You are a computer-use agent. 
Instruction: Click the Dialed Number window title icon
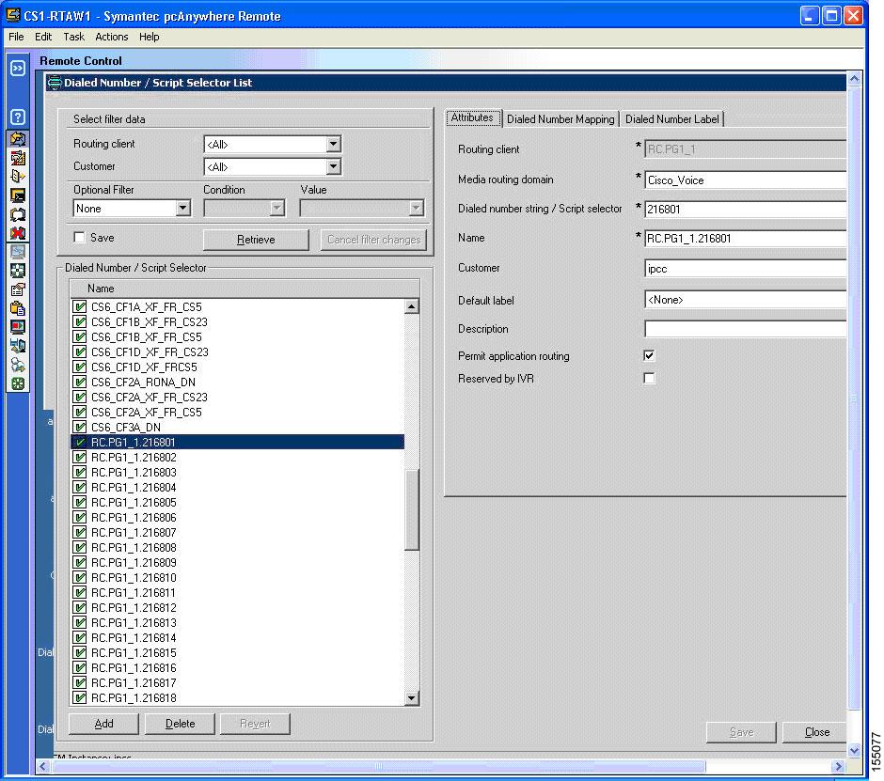pyautogui.click(x=55, y=83)
